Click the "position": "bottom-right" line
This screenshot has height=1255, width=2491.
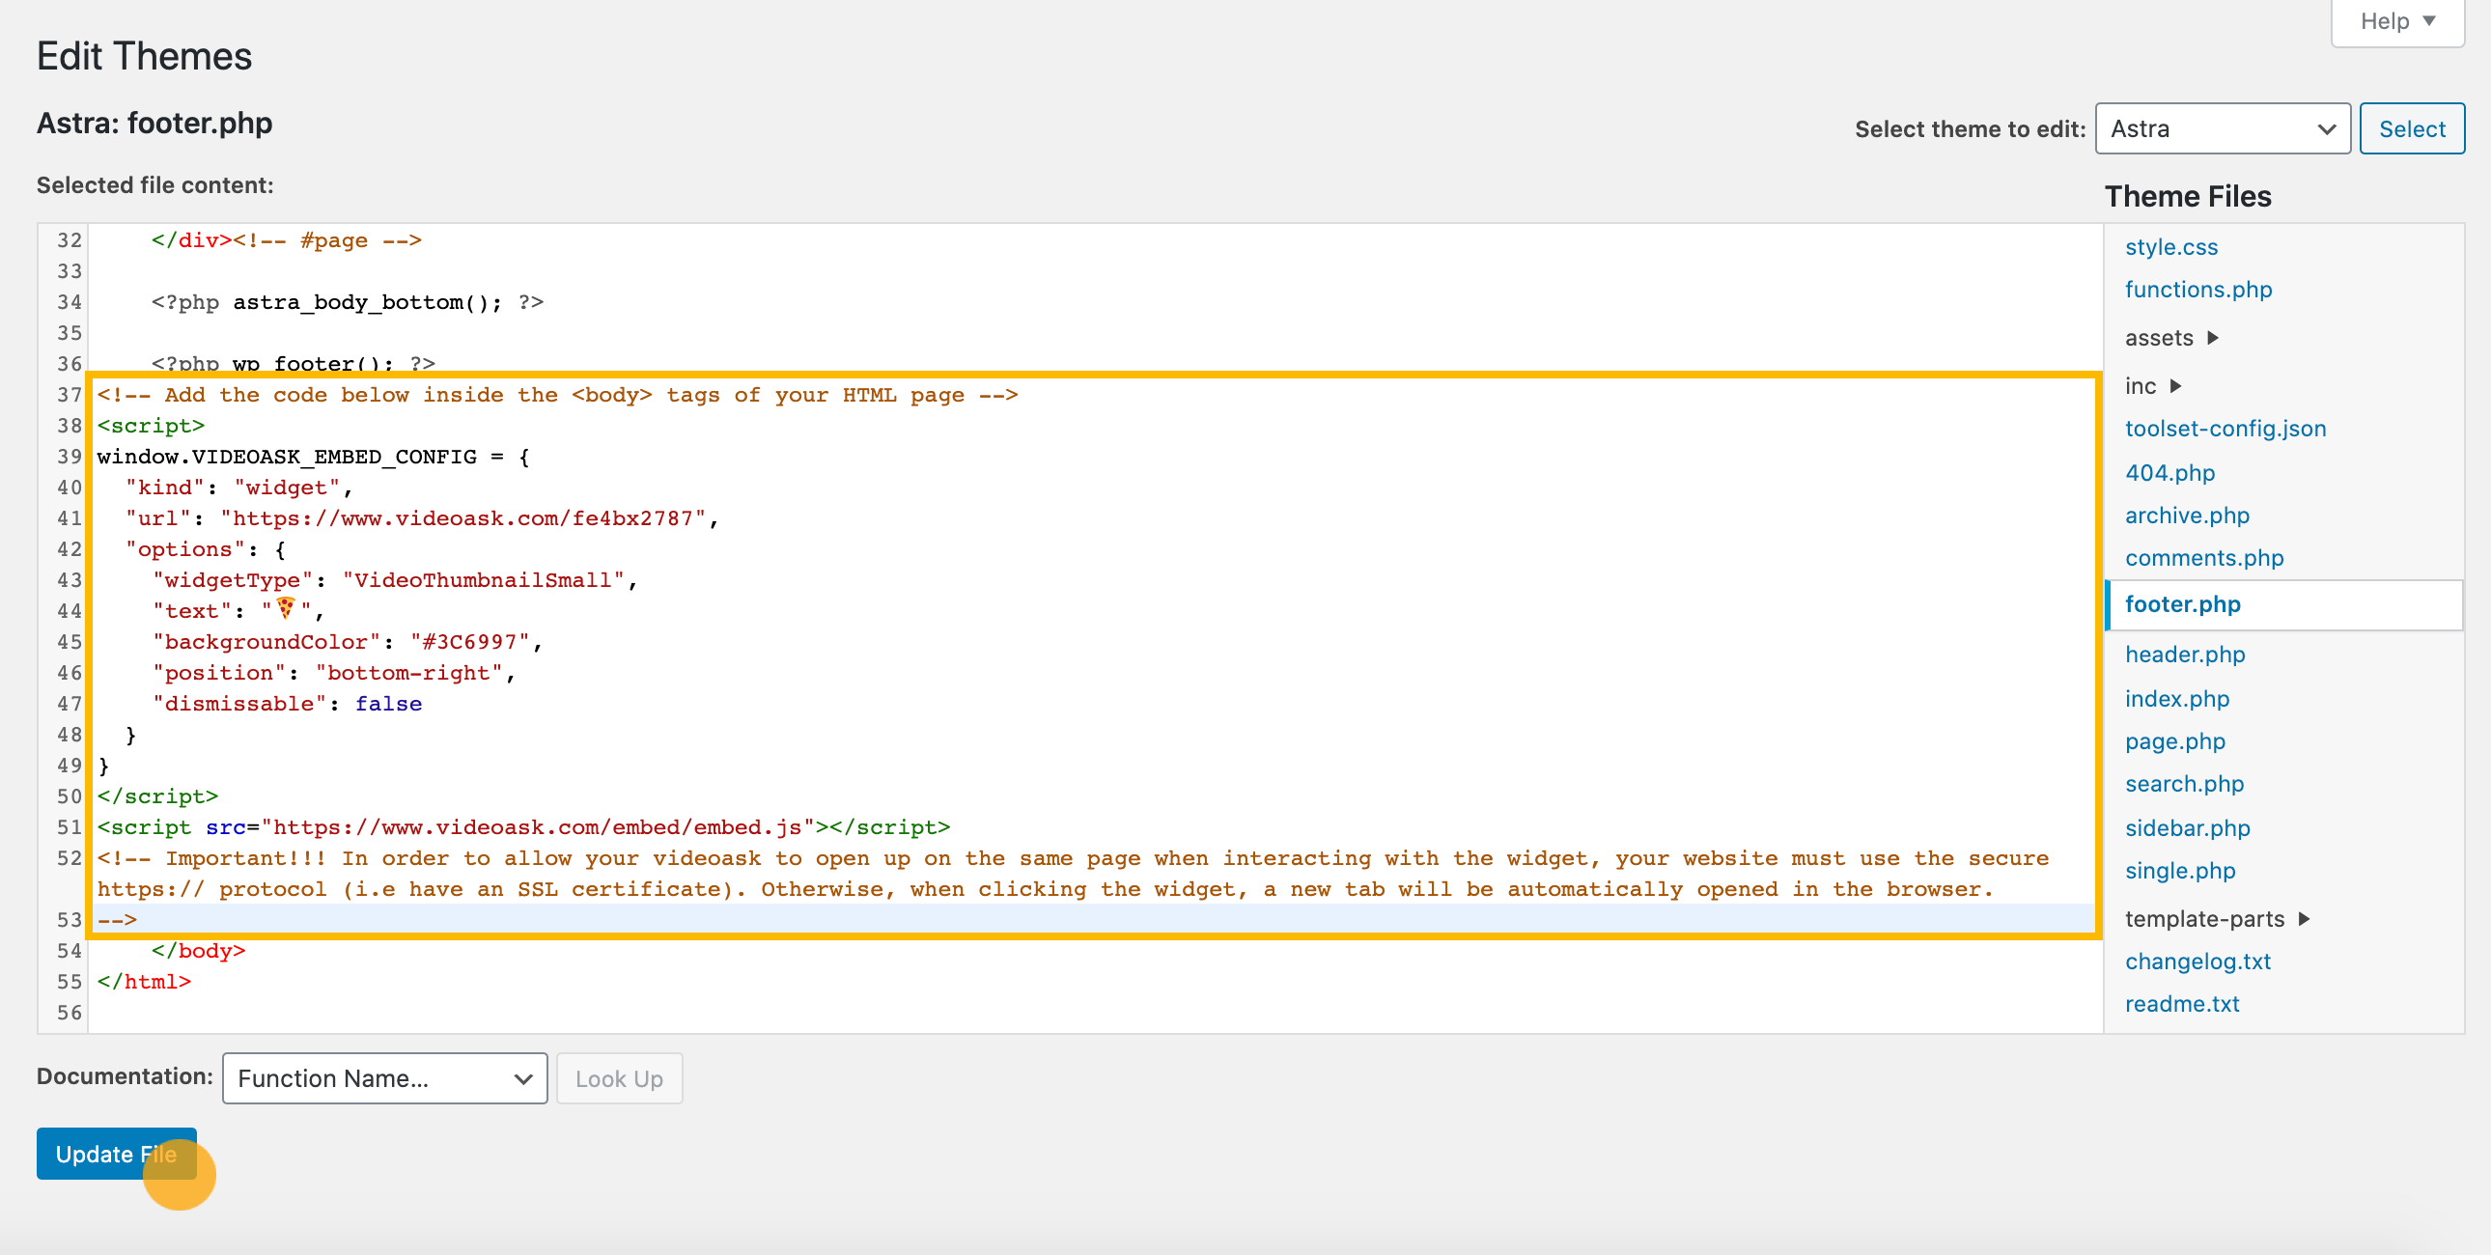coord(334,674)
